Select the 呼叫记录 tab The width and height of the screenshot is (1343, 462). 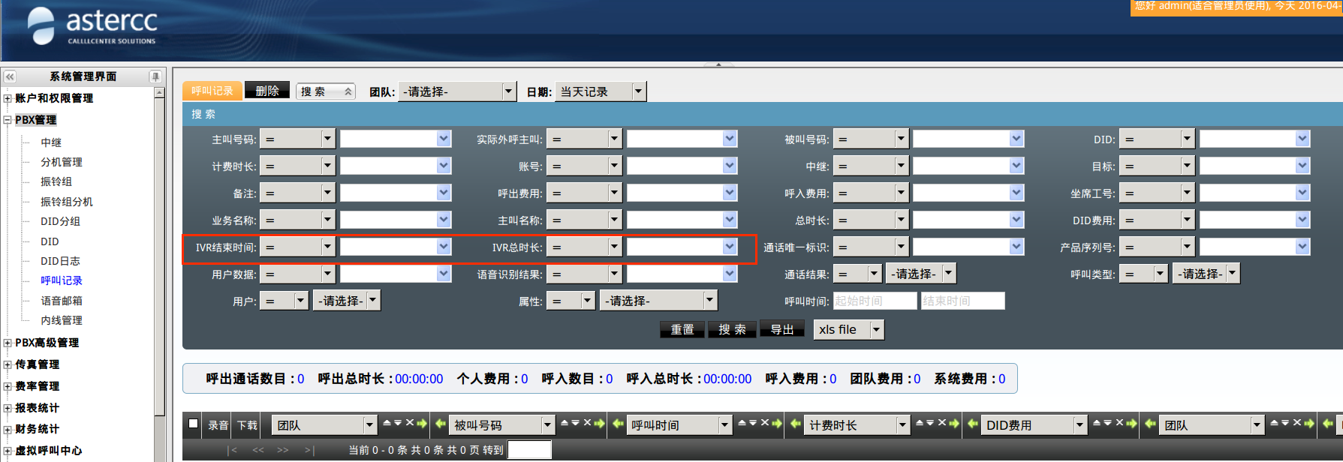[x=212, y=91]
